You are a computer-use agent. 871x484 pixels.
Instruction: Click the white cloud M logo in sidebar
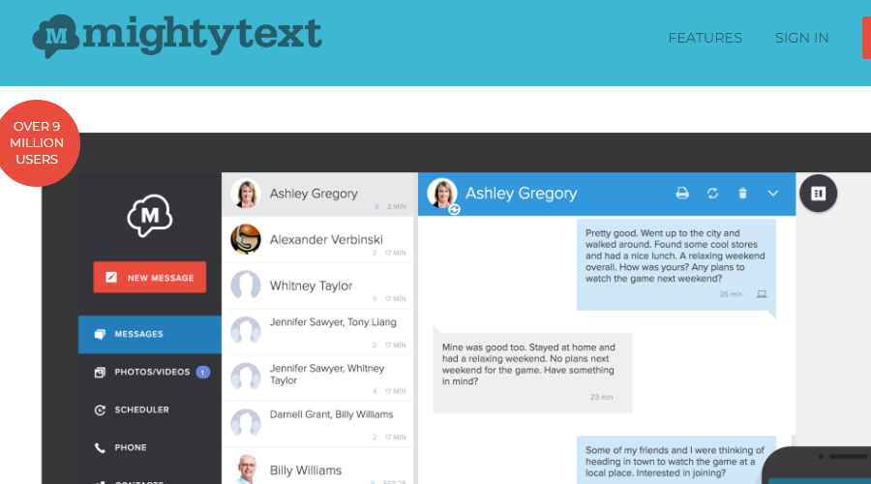(x=149, y=216)
